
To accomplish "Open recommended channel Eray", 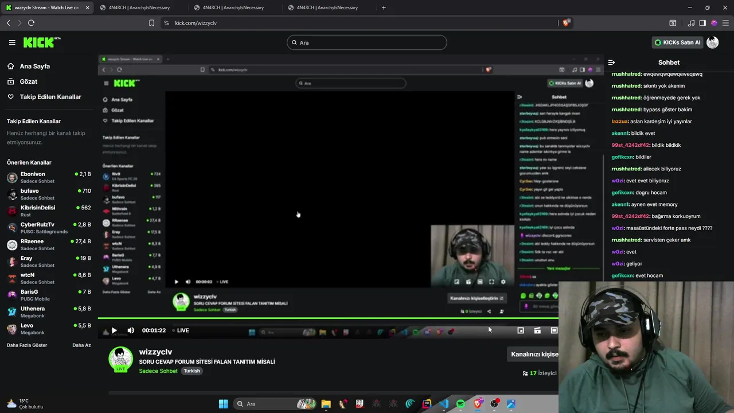I will [x=49, y=262].
